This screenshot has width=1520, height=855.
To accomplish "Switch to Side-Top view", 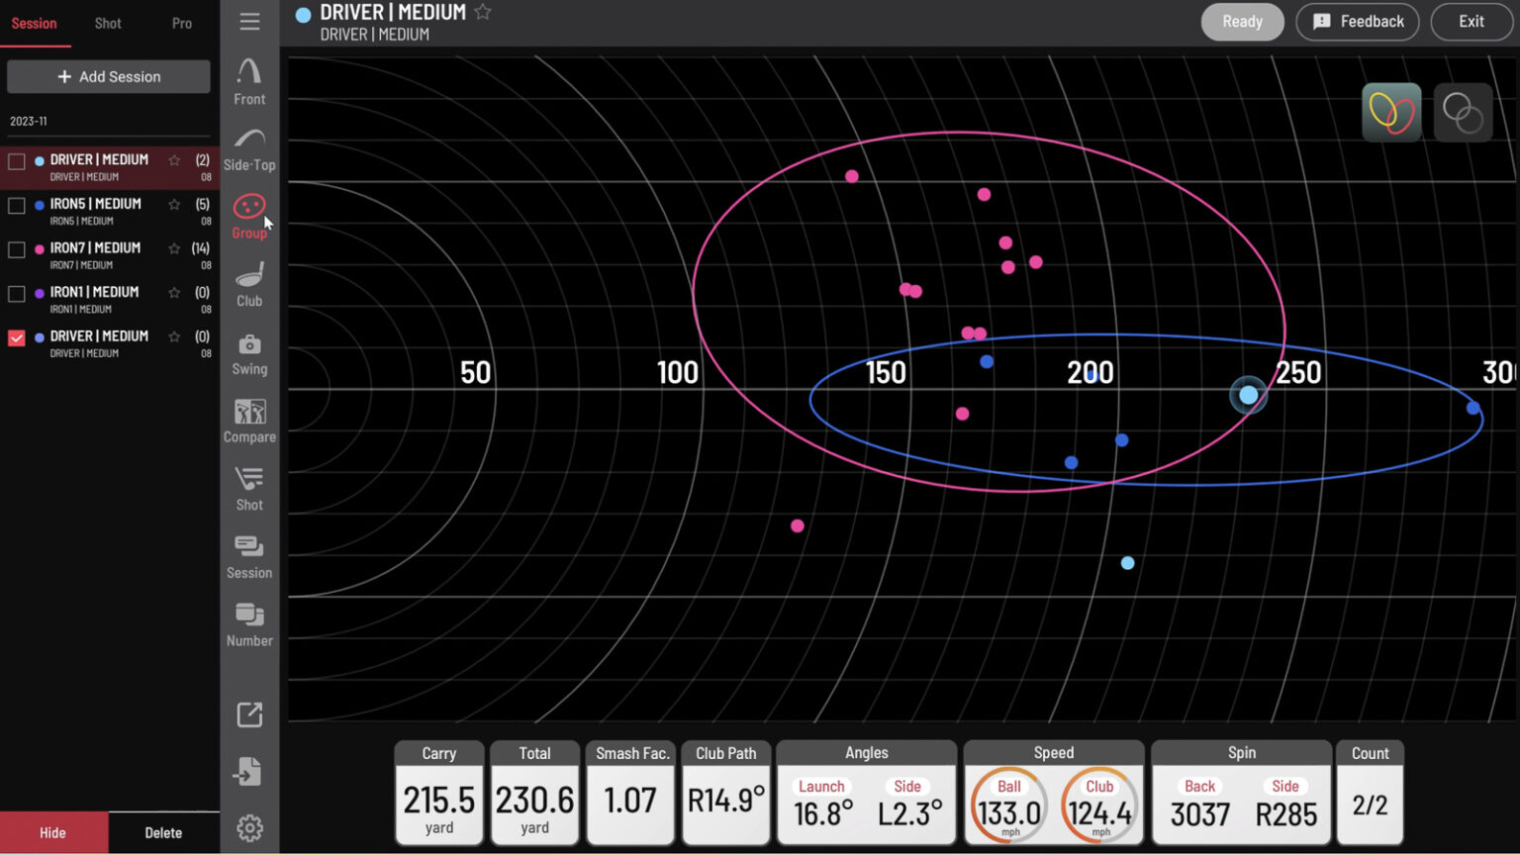I will pos(249,148).
